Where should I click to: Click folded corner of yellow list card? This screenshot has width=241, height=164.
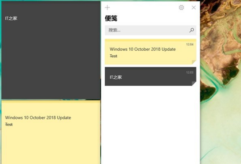194,62
